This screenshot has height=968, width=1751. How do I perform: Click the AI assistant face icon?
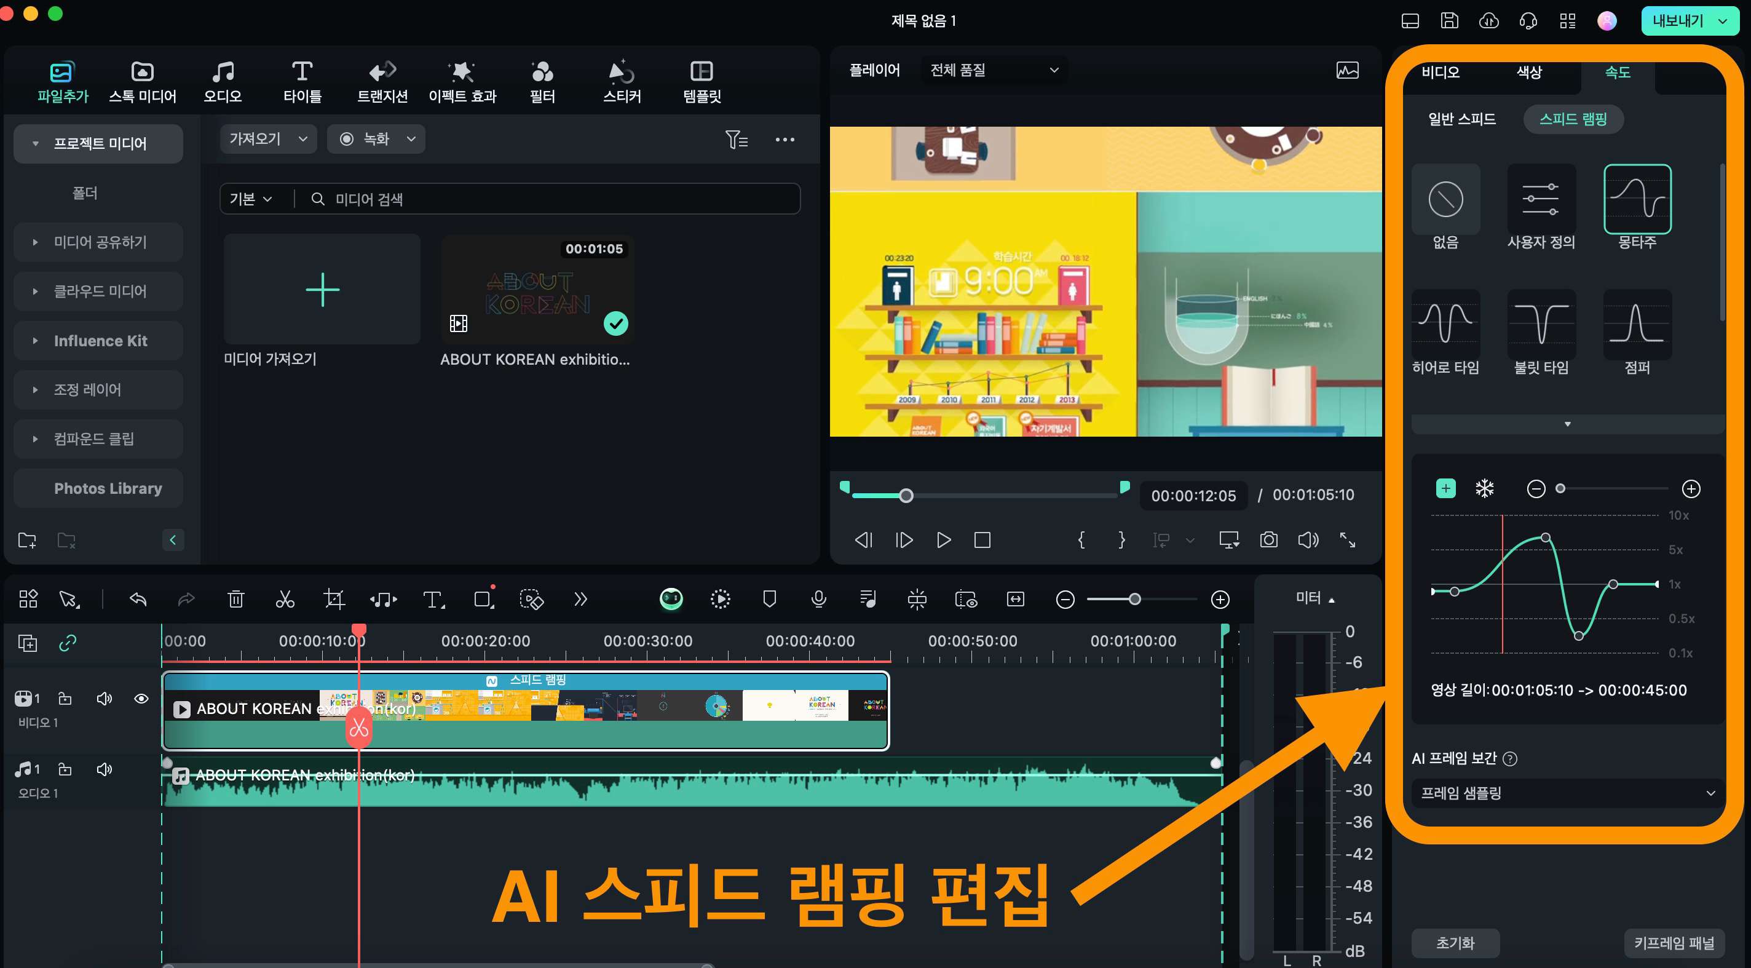[x=671, y=599]
